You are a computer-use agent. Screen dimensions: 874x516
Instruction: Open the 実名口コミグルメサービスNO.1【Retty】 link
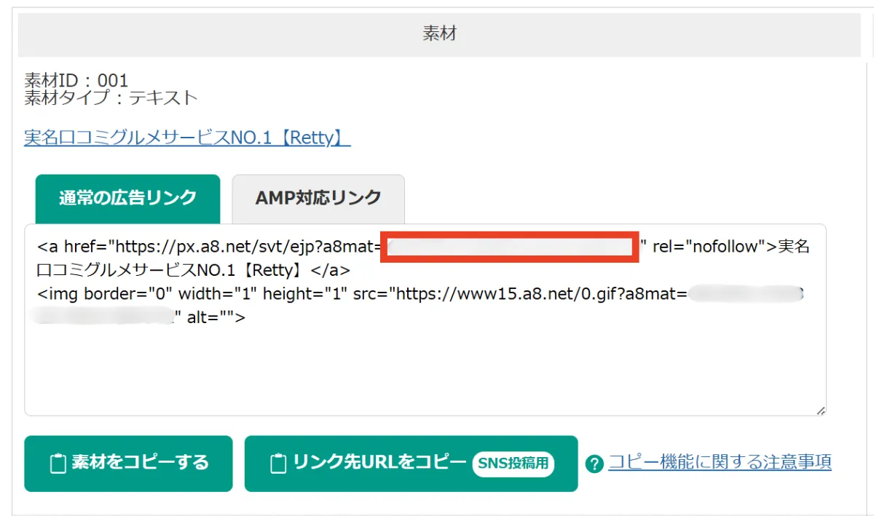click(187, 137)
